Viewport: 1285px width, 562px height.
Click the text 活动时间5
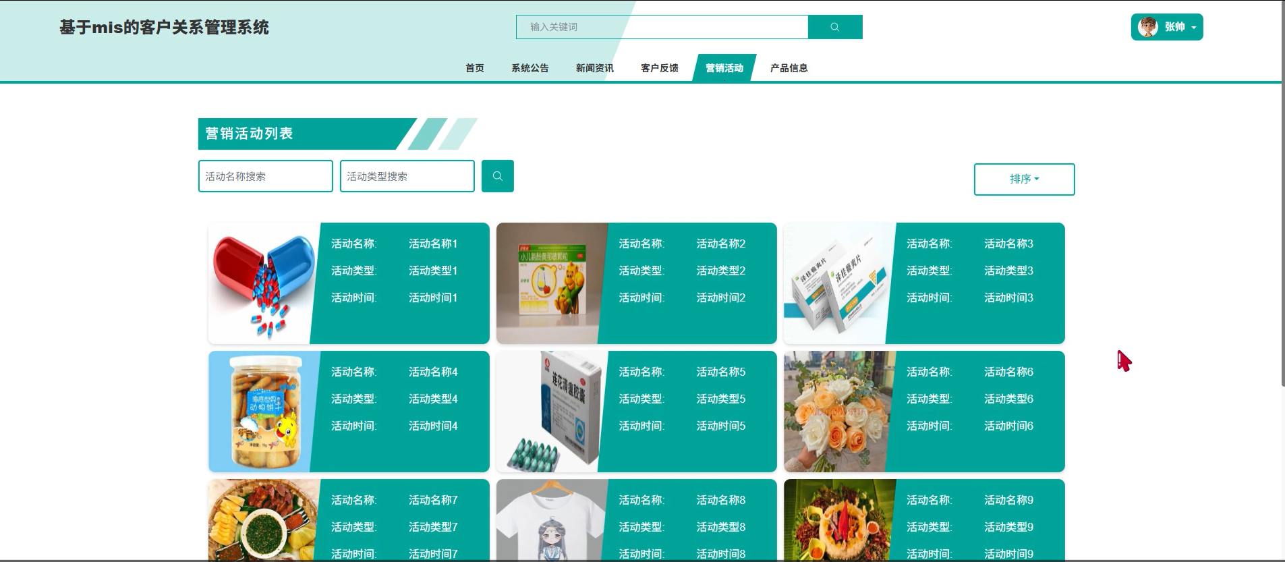[721, 426]
